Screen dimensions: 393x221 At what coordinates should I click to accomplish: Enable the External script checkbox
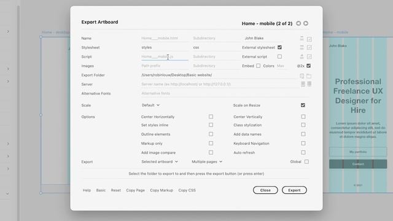[279, 56]
